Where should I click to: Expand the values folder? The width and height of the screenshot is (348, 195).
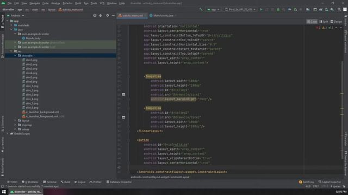15,129
